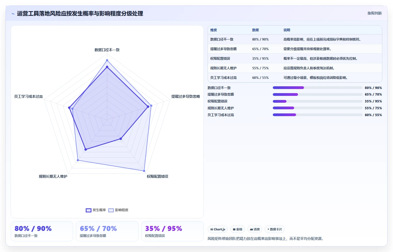Click the progress value 60% / 55%

pyautogui.click(x=373, y=115)
